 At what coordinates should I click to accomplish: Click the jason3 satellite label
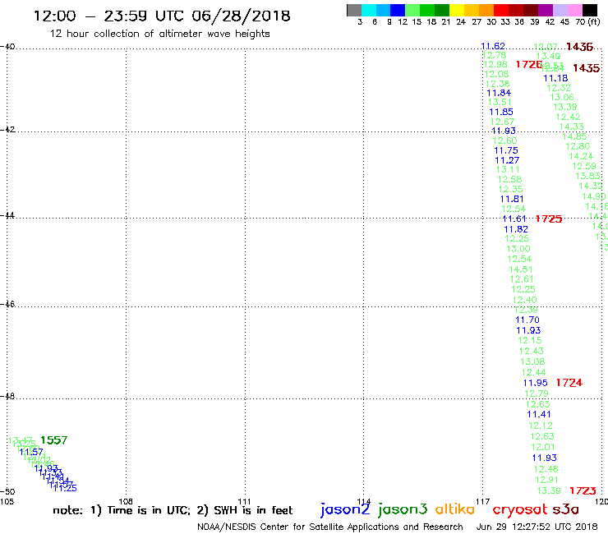pyautogui.click(x=403, y=509)
